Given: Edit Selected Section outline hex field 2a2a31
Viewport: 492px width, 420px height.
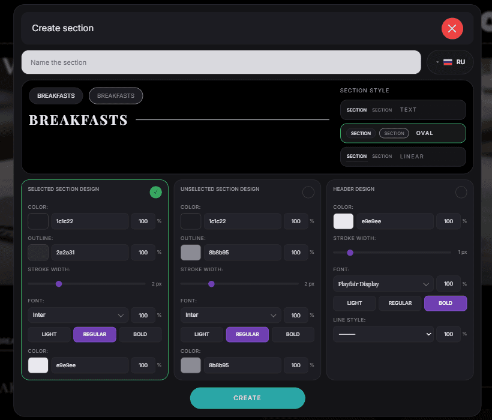Looking at the screenshot, I should coord(90,253).
